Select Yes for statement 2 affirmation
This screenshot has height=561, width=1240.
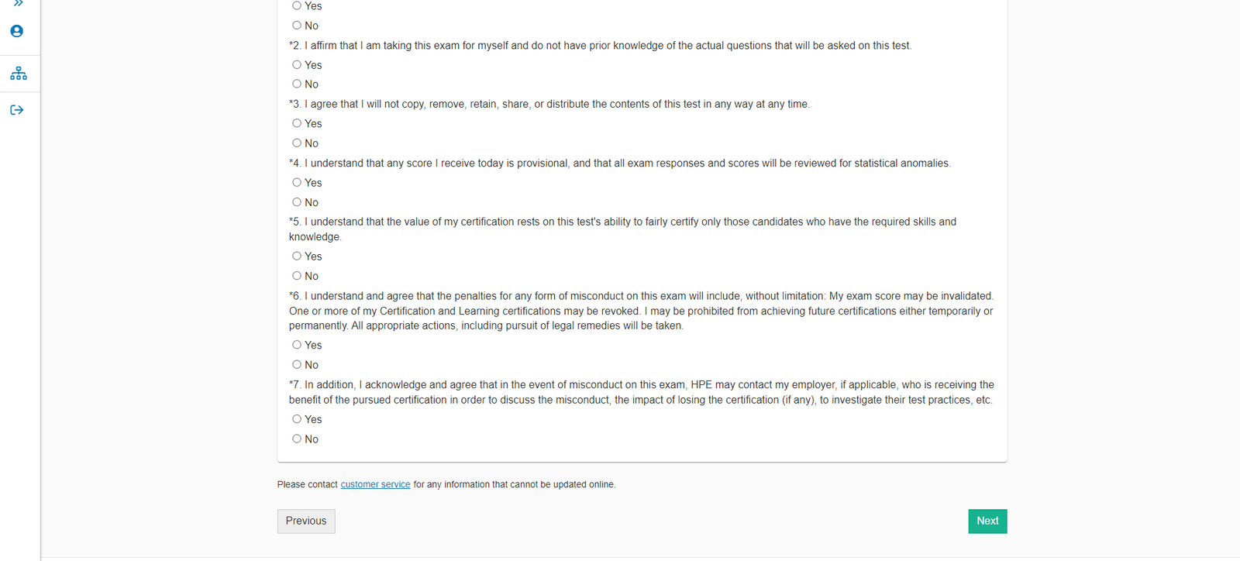(x=297, y=65)
